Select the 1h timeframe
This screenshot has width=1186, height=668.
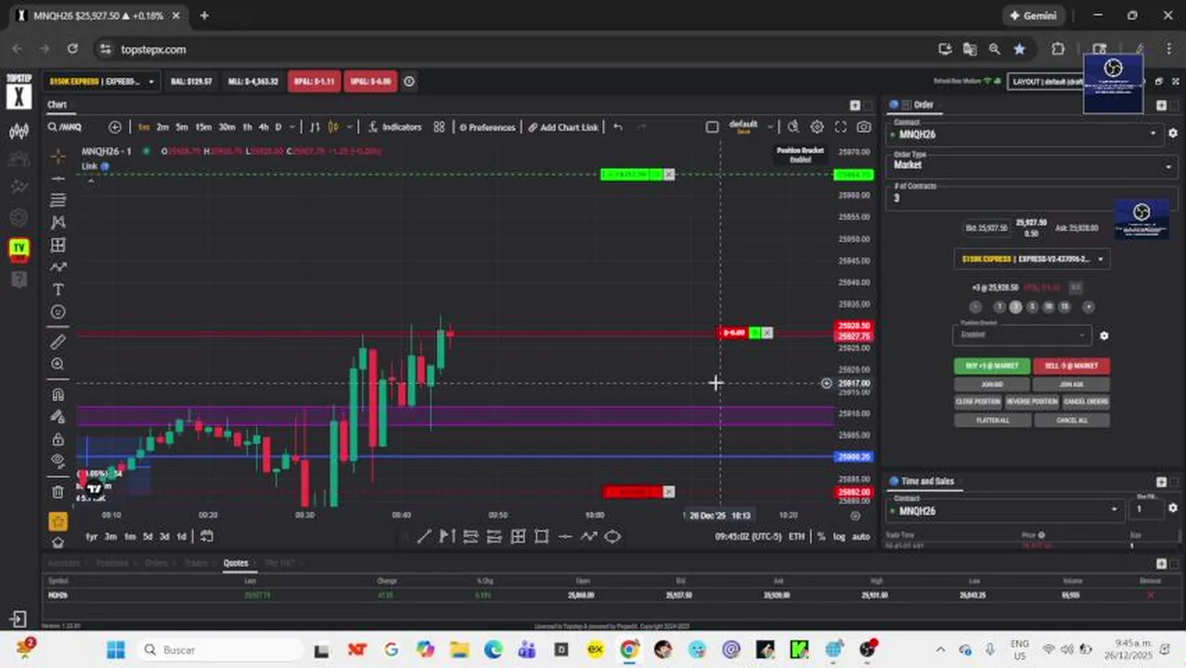pos(247,127)
